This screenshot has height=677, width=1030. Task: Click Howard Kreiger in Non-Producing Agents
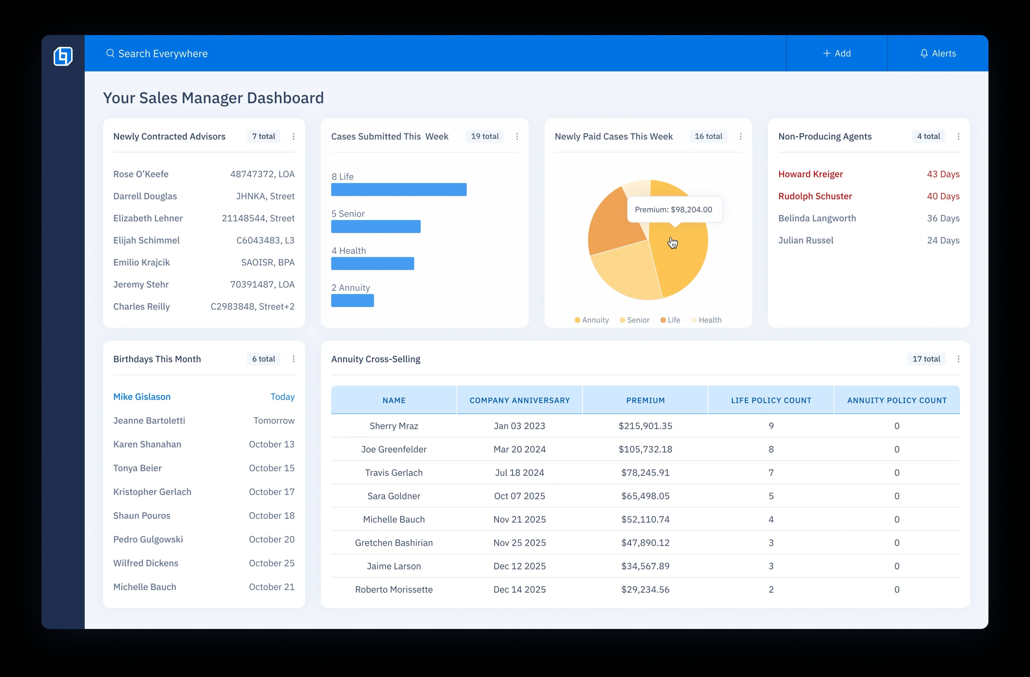pos(810,174)
